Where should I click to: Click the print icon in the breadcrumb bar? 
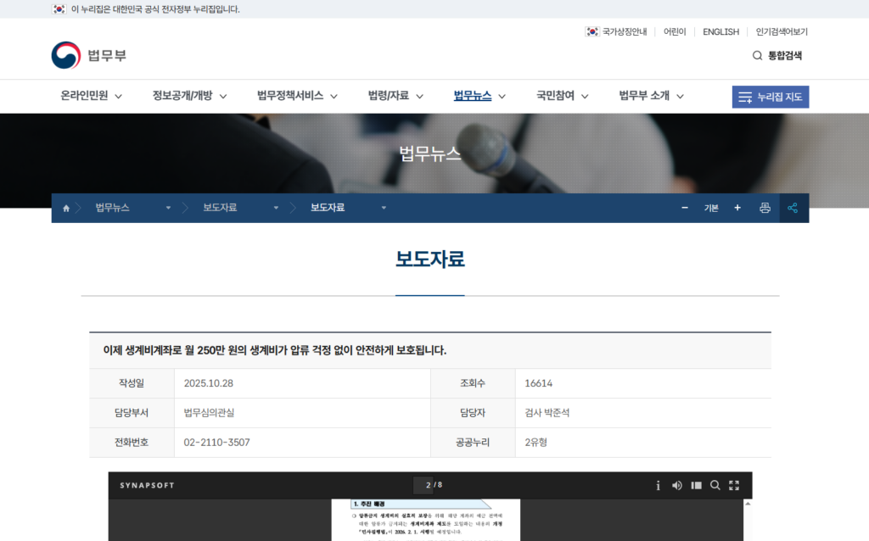click(765, 208)
